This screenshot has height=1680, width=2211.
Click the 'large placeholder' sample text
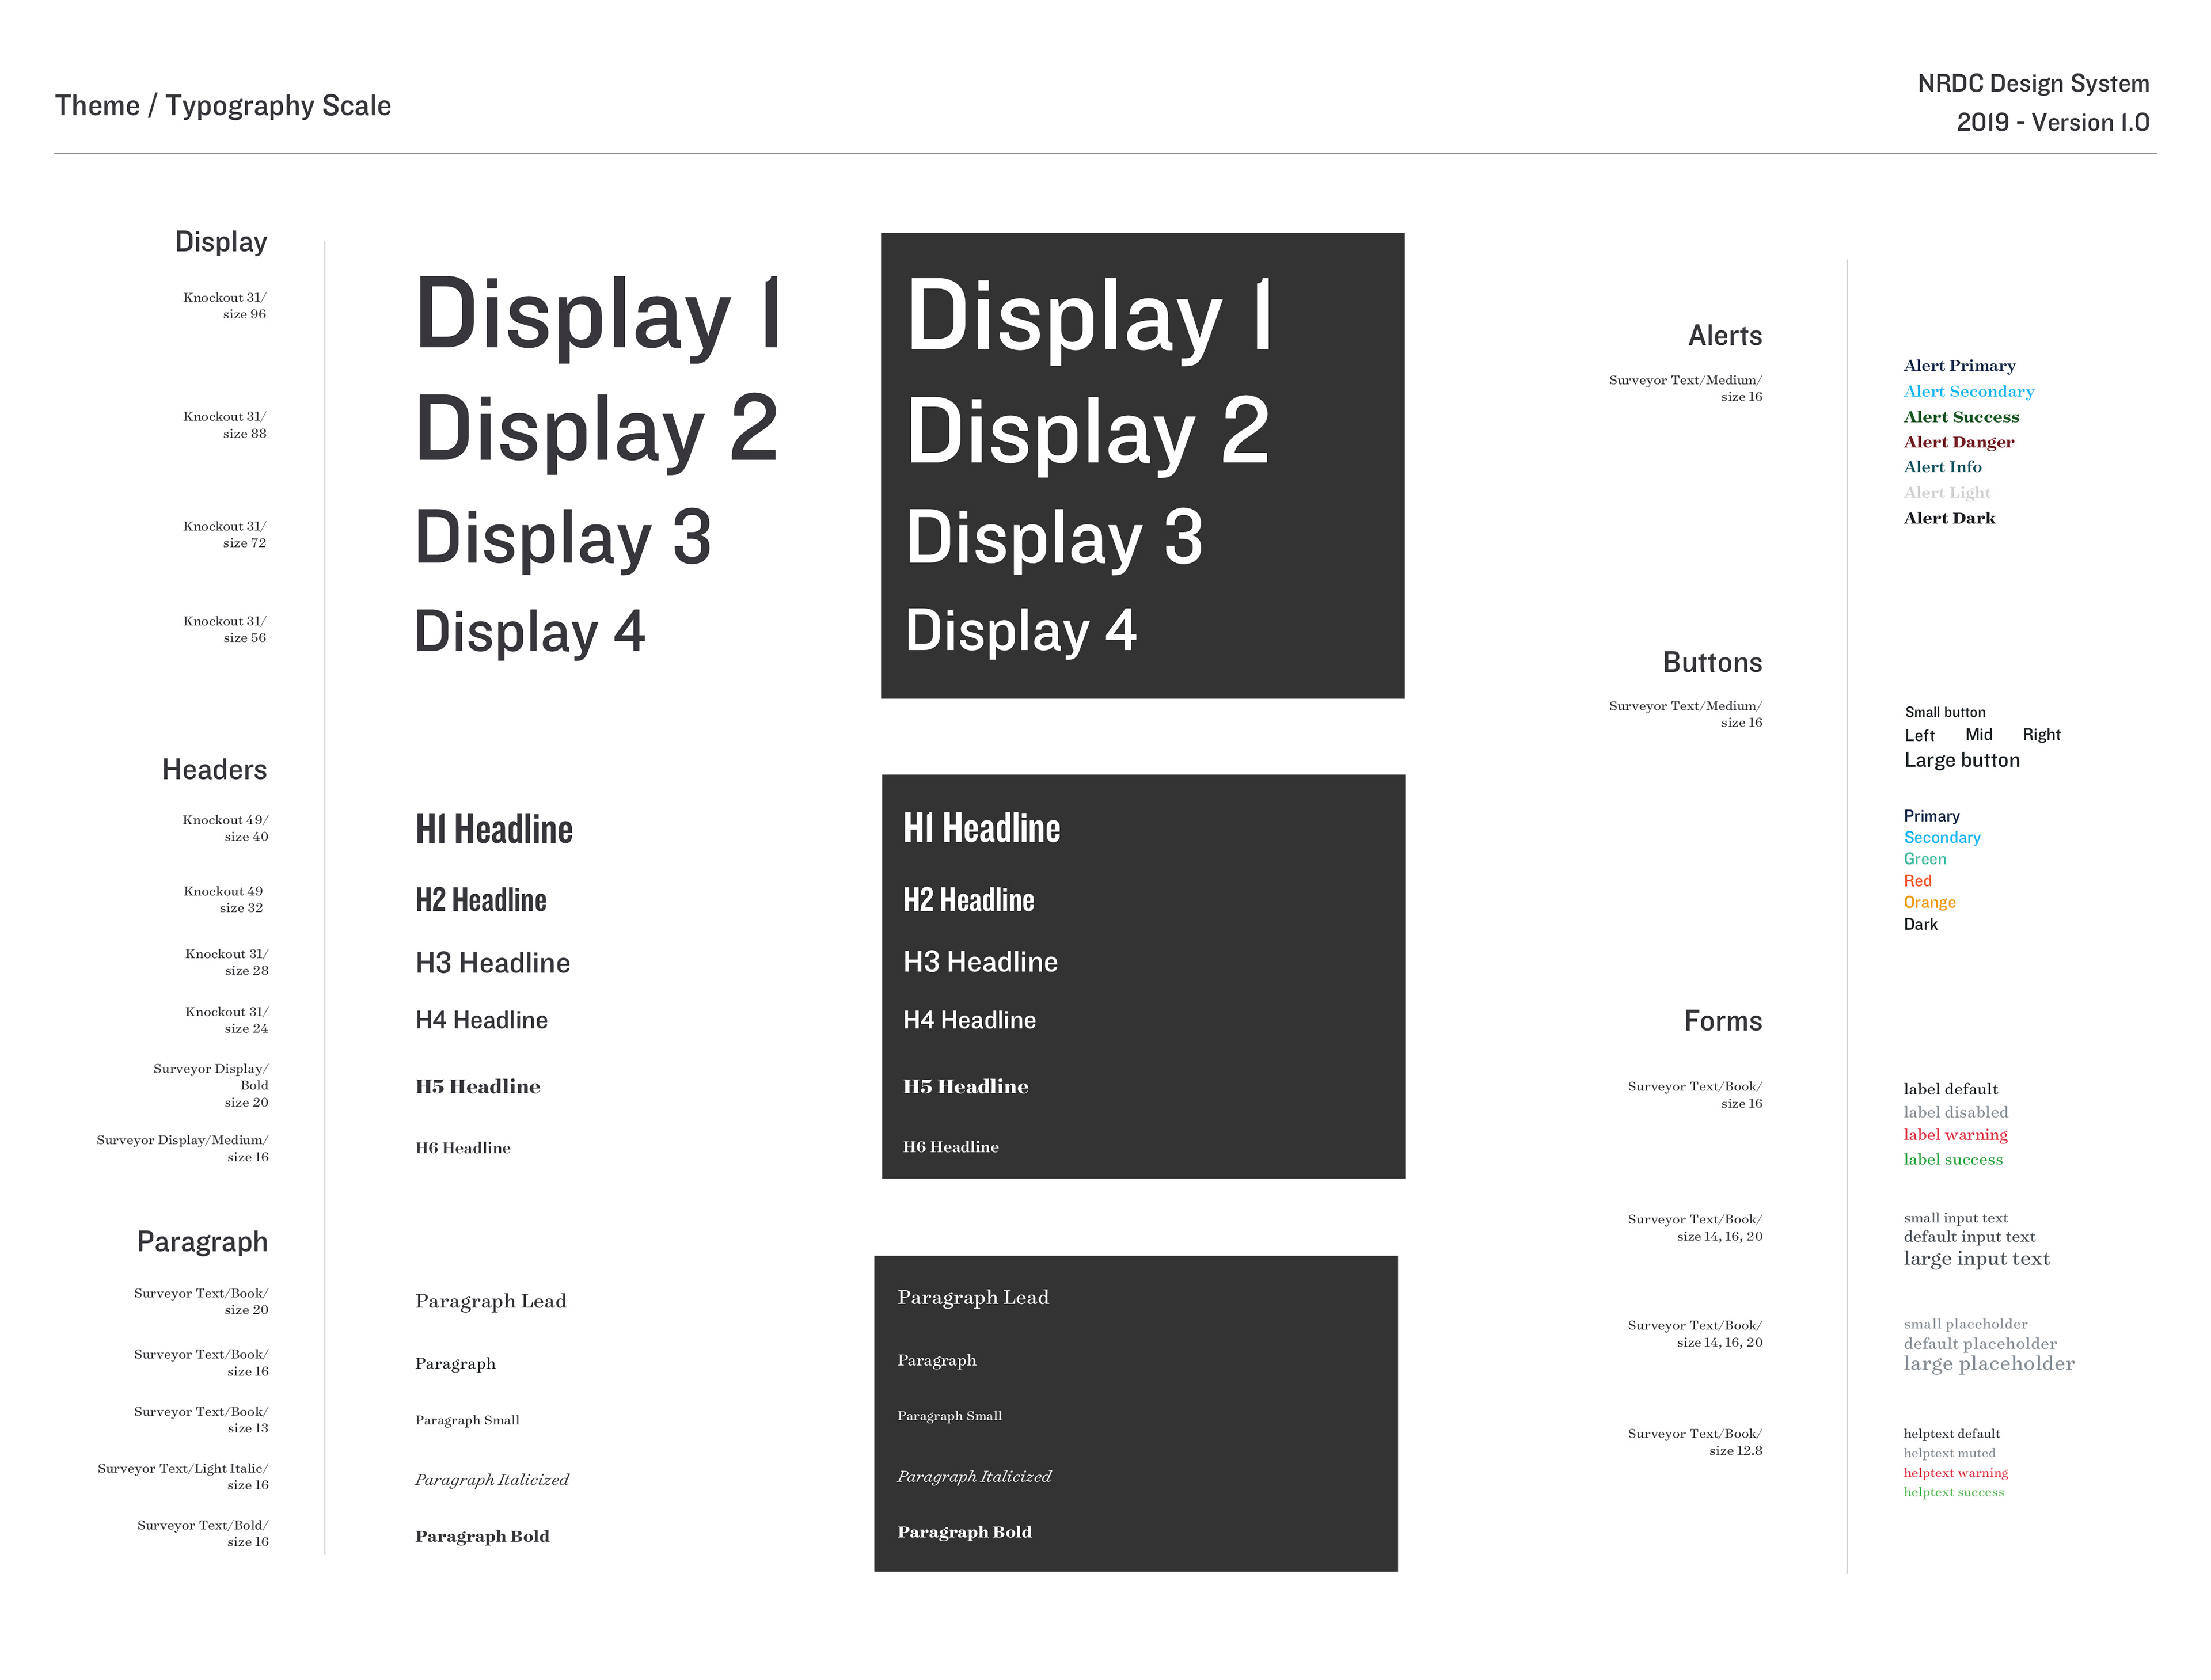[x=1989, y=1364]
